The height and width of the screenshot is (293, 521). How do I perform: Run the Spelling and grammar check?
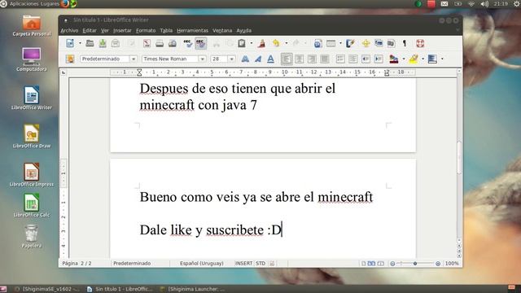point(188,43)
